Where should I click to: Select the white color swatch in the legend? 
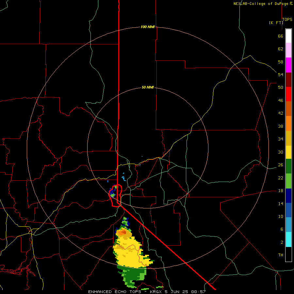[288, 36]
